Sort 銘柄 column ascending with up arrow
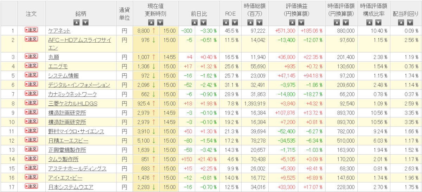 coord(77,23)
